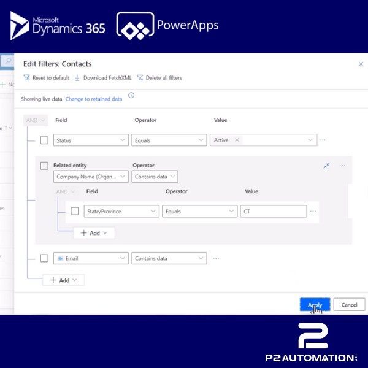
Task: Open the State/Province Equals operator dropdown
Action: 200,211
